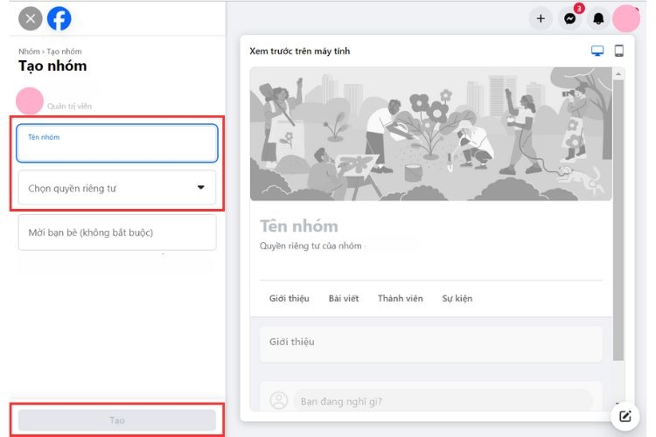The width and height of the screenshot is (656, 437).
Task: Click Quyền riêng tư của nhóm text
Action: [x=311, y=246]
